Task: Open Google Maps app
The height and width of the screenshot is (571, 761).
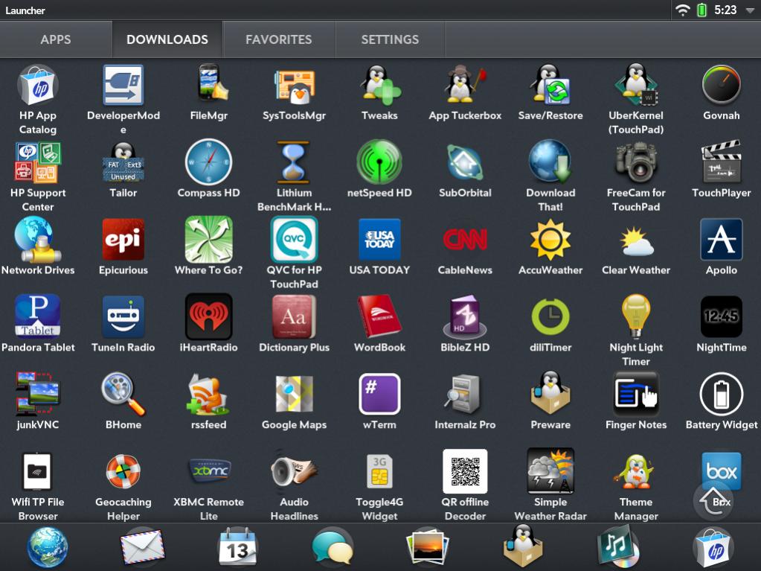Action: tap(294, 395)
